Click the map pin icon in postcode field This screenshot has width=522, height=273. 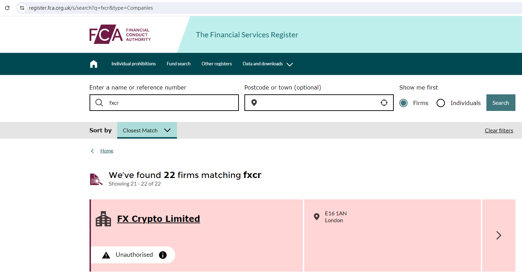pyautogui.click(x=254, y=103)
